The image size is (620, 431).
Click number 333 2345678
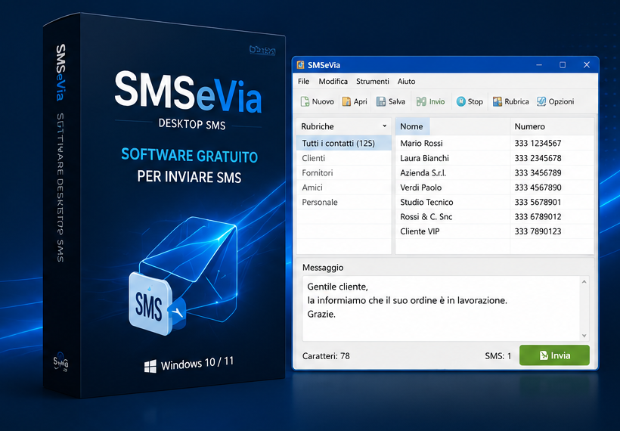pos(538,158)
